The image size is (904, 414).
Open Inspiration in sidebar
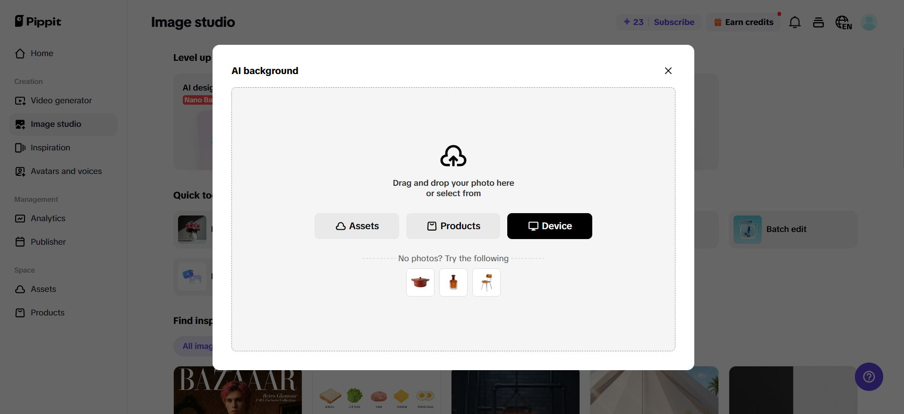[63, 148]
